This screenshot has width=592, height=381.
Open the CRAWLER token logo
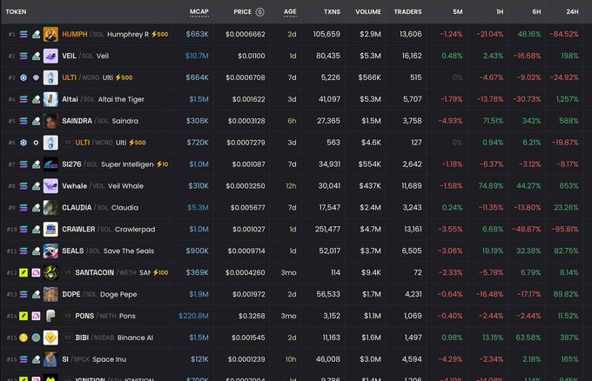pos(50,230)
